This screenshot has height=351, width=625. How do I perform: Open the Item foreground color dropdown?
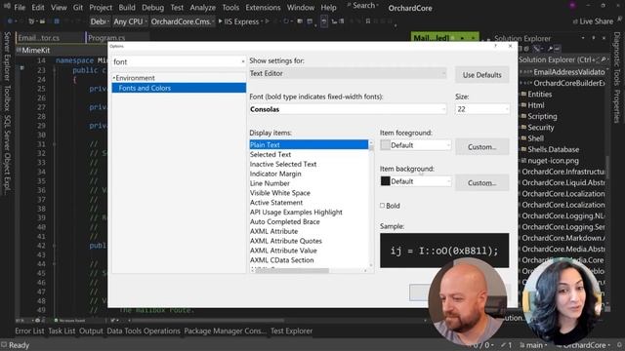coord(416,145)
